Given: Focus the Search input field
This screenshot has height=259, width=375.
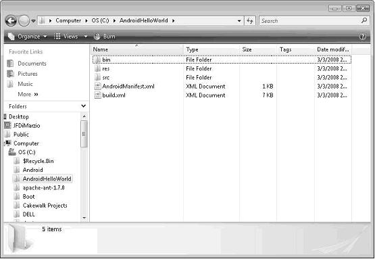Looking at the screenshot, I should [309, 21].
